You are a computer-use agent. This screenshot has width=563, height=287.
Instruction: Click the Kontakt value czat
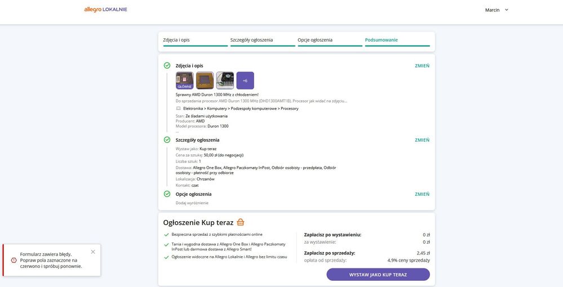[195, 186]
